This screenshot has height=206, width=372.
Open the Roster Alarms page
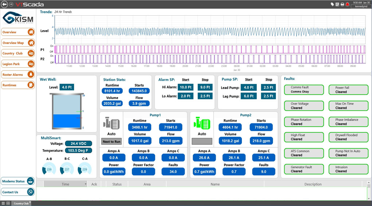tap(17, 75)
